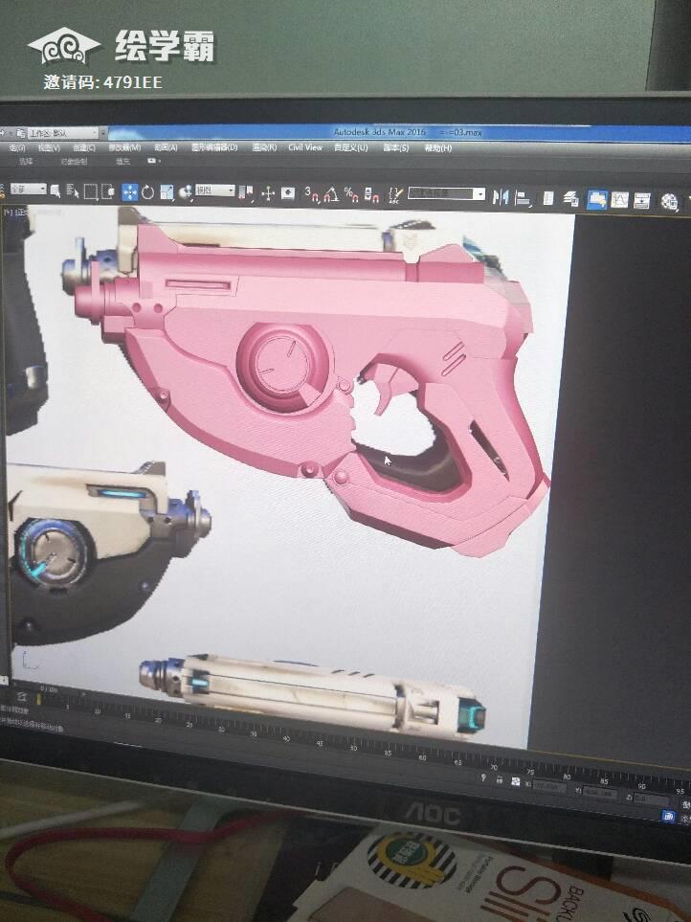
Task: Toggle the highlighted Ribbon button
Action: (x=597, y=200)
